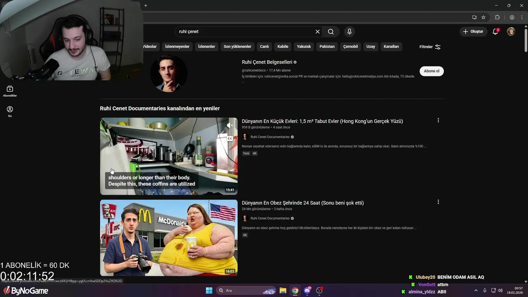
Task: Start voice search with the microphone icon
Action: click(x=349, y=32)
